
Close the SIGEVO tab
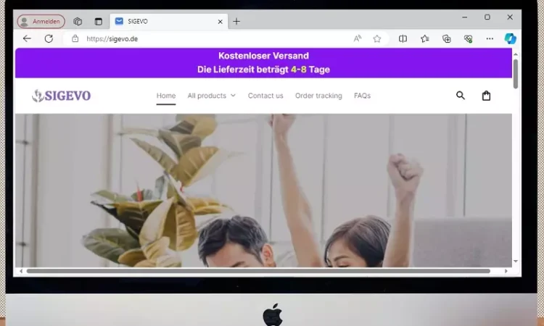coord(220,22)
